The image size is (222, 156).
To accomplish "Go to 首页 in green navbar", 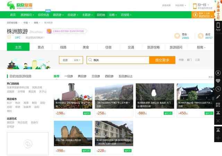I will point(13,15).
